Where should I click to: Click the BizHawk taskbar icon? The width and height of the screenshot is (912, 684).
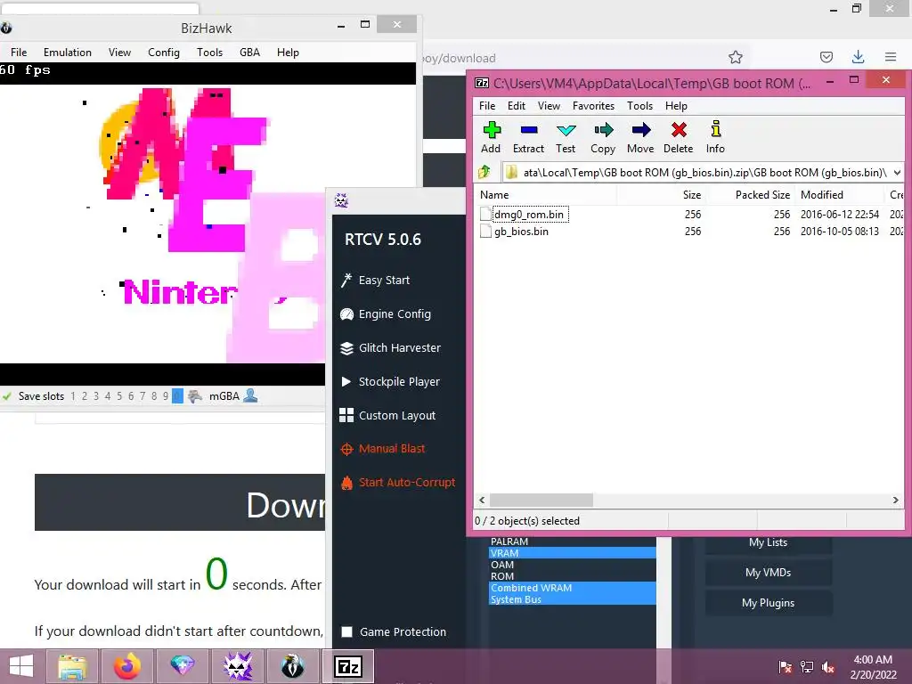(292, 666)
